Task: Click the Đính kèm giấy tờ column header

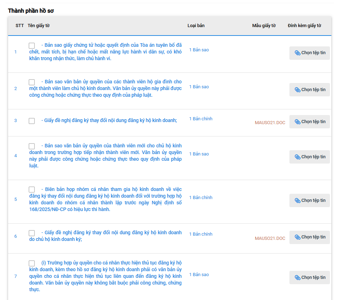Action: pyautogui.click(x=304, y=26)
